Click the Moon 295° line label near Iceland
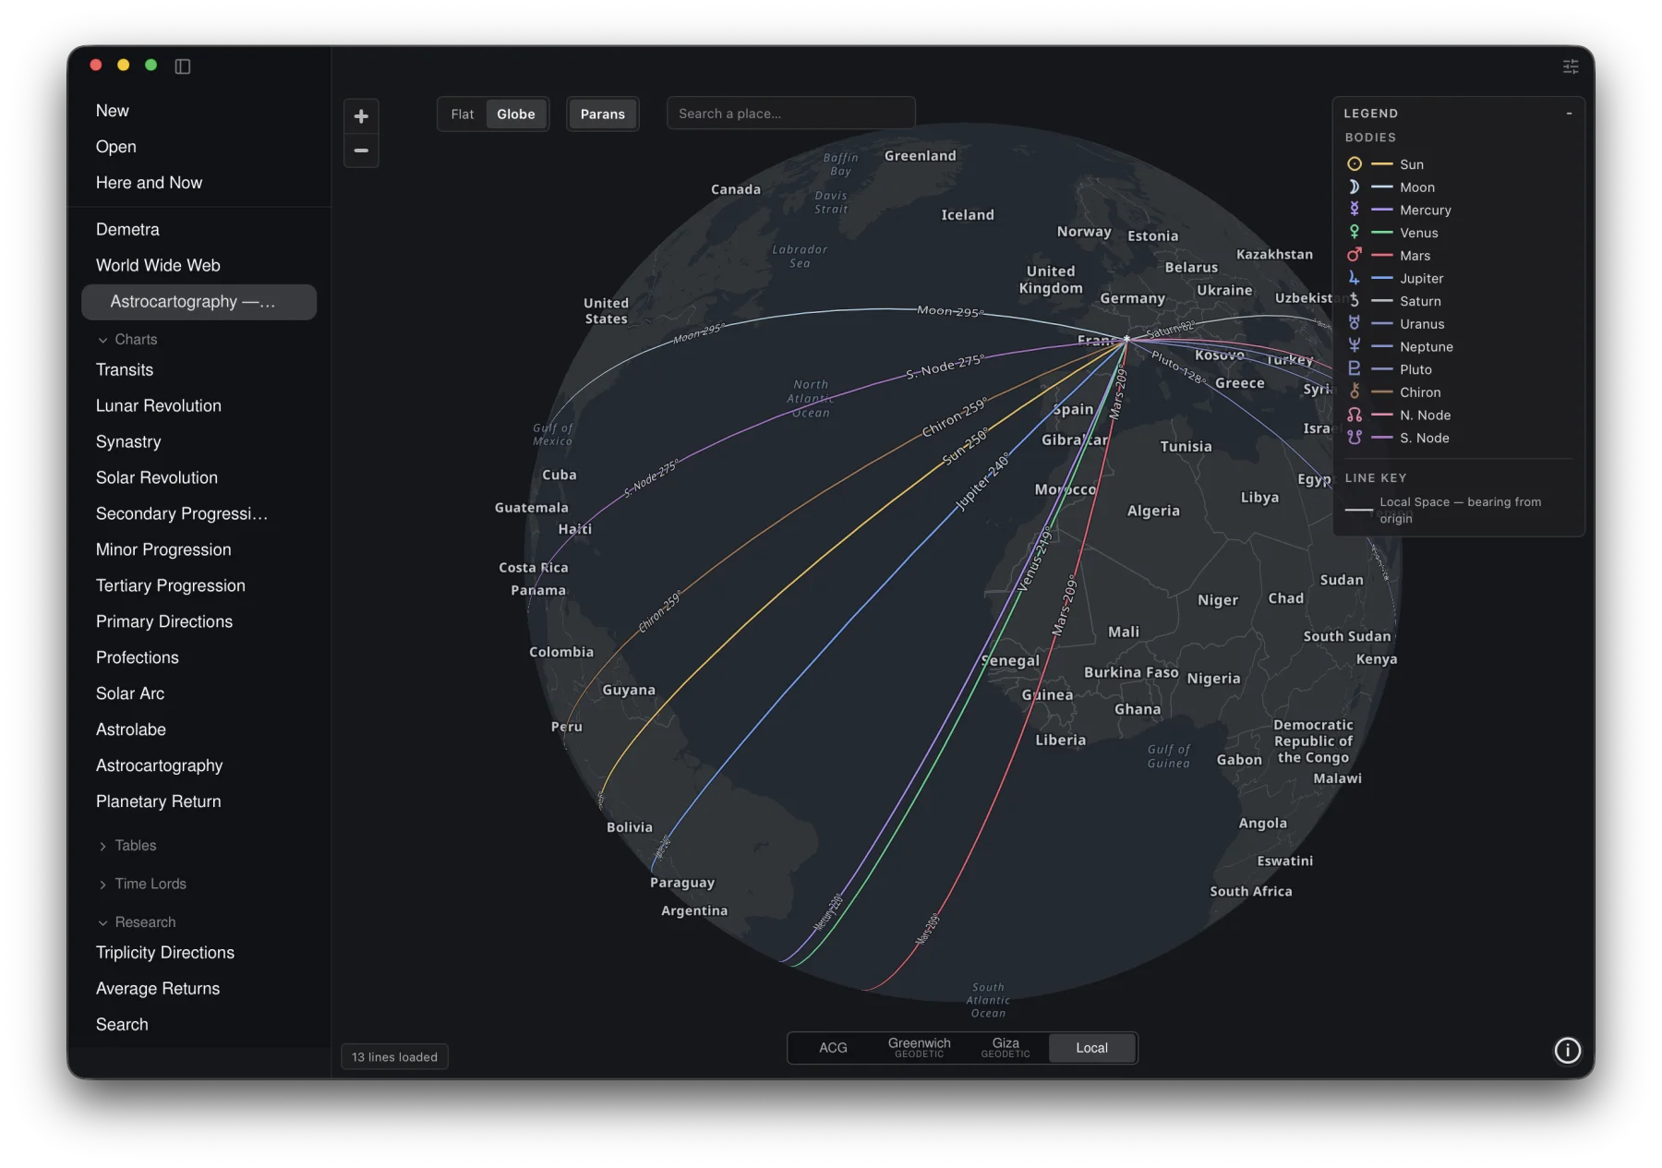 (x=950, y=311)
